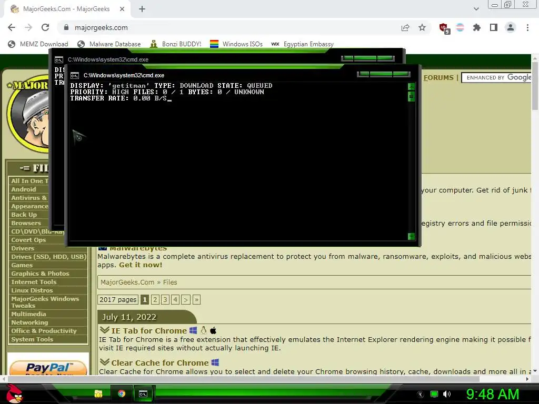
Task: Open Drivers category
Action: 23,248
